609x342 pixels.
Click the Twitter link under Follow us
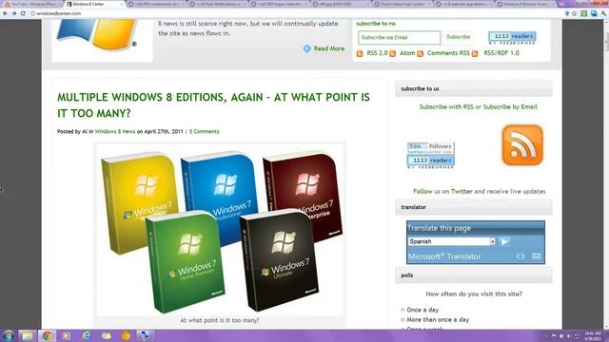(462, 191)
